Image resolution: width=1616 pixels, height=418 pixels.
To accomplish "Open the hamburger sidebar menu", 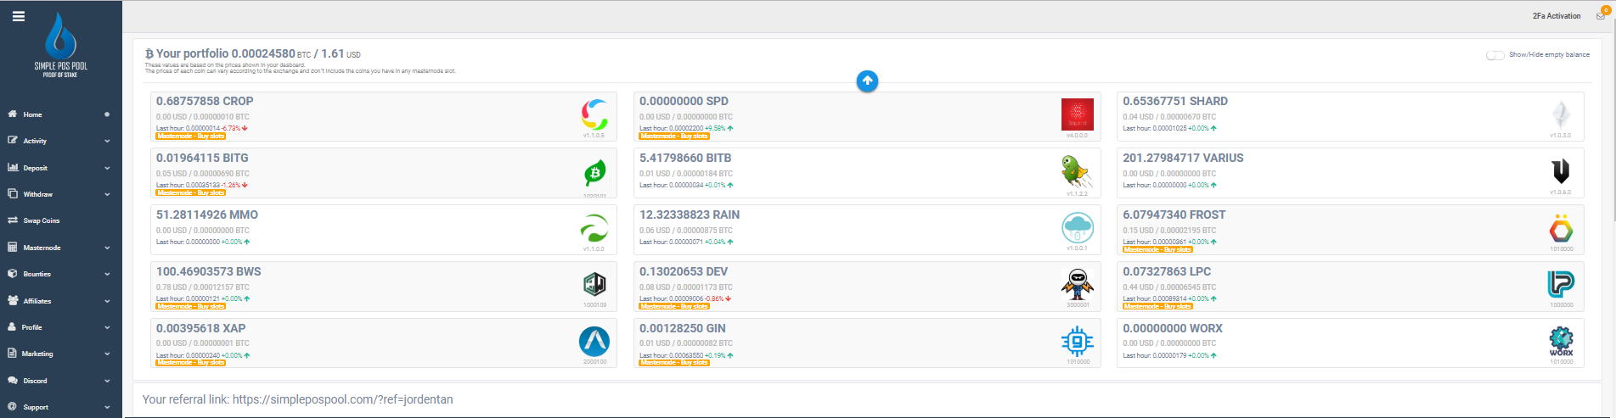I will (x=19, y=16).
